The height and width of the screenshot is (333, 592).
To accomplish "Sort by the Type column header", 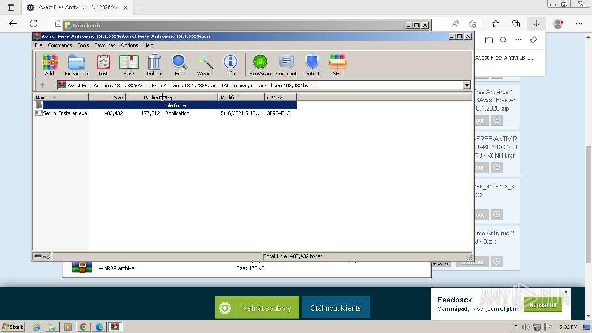I will click(x=191, y=98).
